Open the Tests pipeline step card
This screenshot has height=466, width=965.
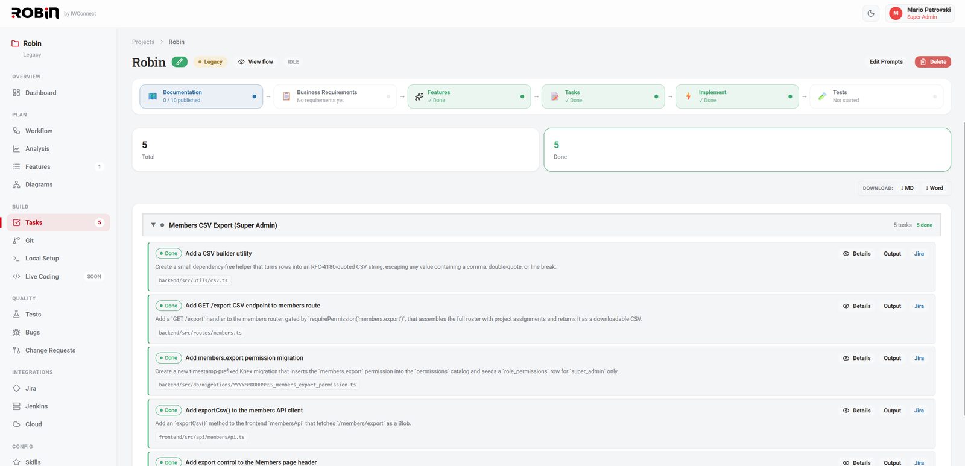pos(876,96)
